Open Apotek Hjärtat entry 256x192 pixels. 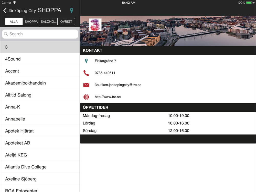40,131
